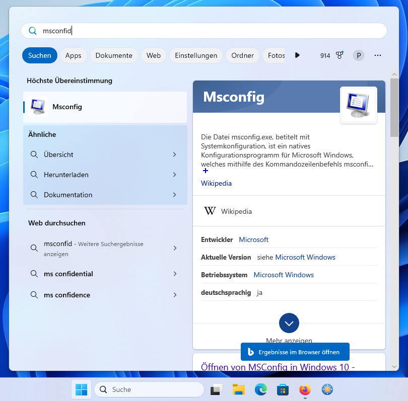Click the 914 rewards points count
408x401 pixels.
point(325,56)
